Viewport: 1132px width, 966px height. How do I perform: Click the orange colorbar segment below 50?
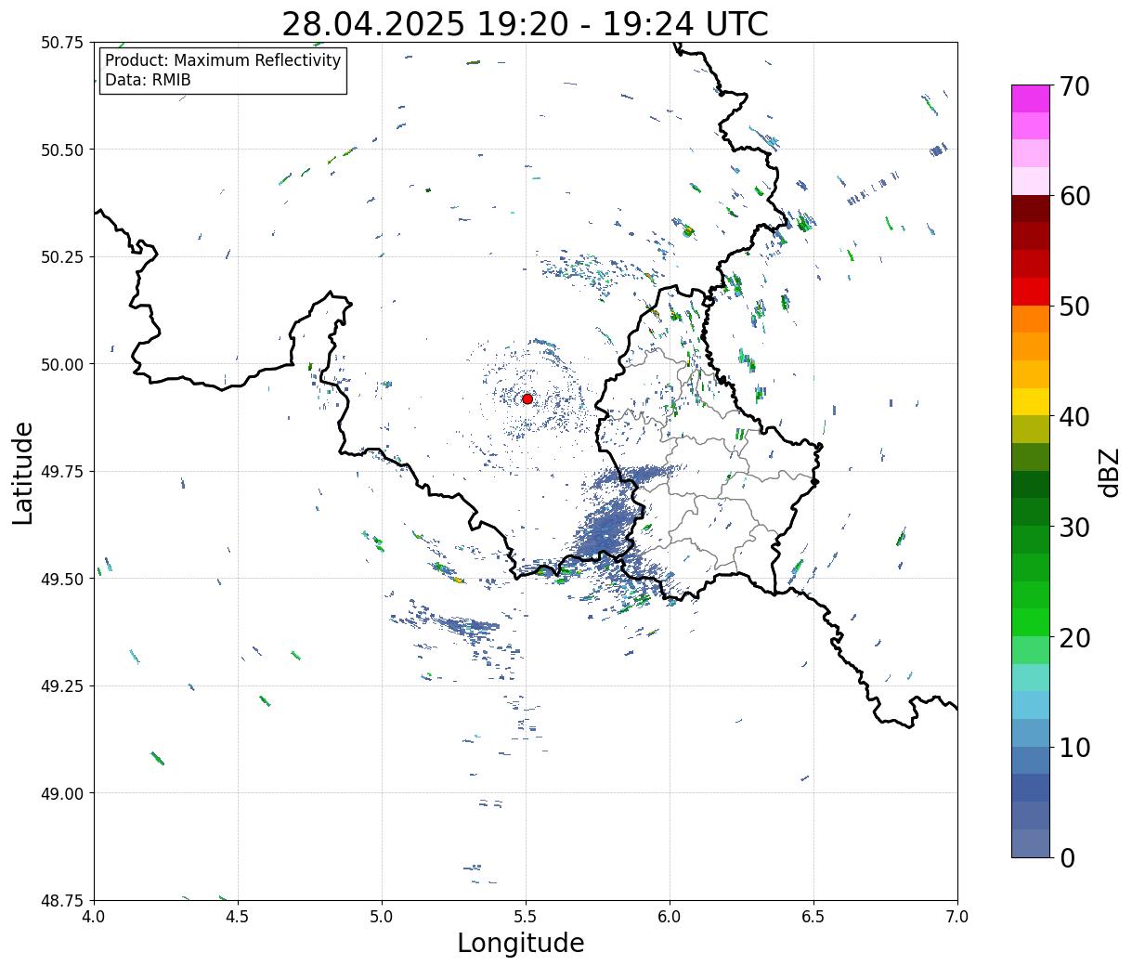coord(1031,319)
